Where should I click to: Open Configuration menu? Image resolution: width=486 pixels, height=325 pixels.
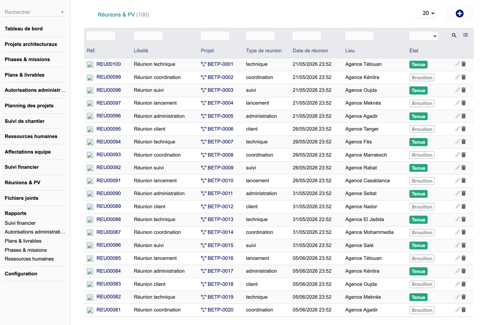[21, 274]
